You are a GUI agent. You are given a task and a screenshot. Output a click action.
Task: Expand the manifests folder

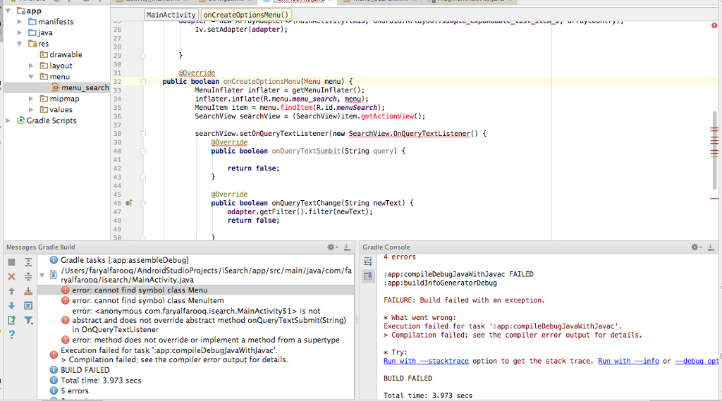click(20, 22)
